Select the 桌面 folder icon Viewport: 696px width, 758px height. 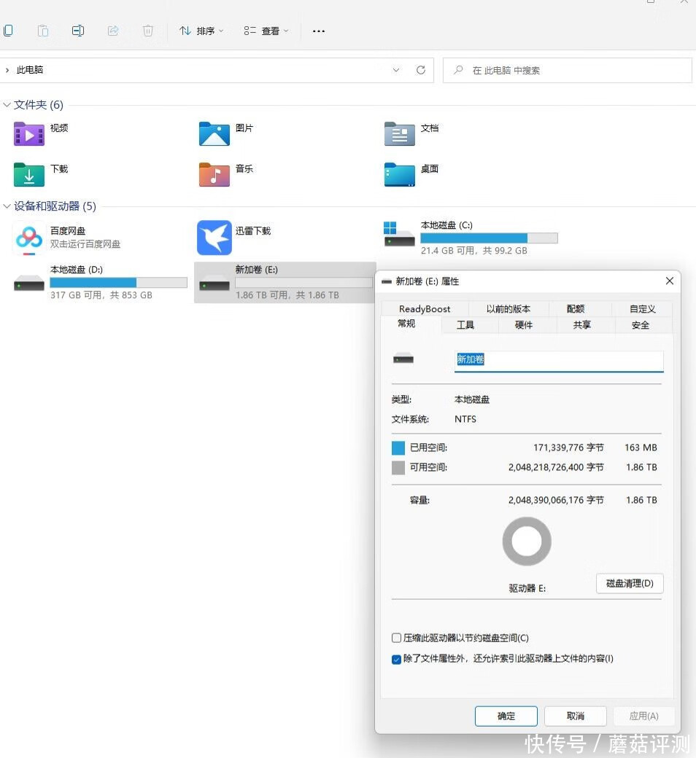399,174
